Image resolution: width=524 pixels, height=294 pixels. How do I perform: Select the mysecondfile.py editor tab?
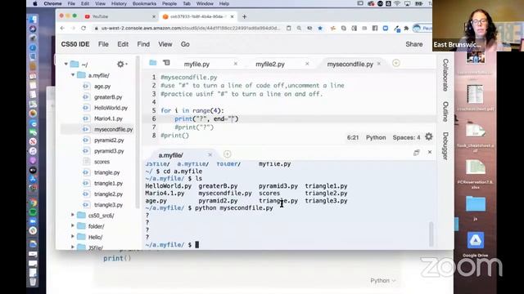(x=350, y=64)
